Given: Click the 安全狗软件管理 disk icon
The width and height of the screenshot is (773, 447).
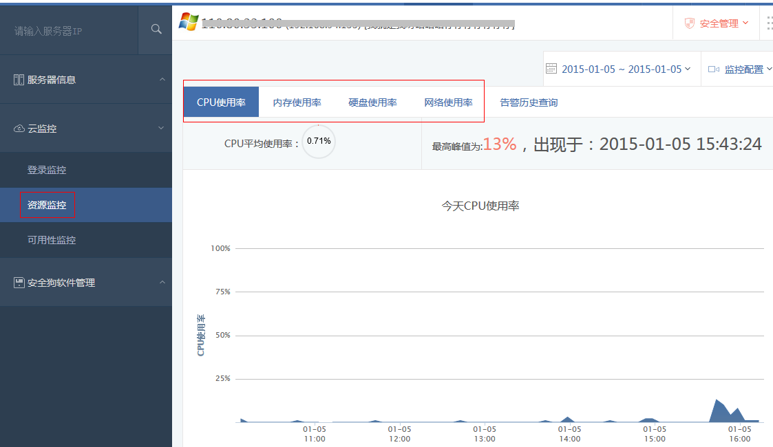Looking at the screenshot, I should pos(19,283).
